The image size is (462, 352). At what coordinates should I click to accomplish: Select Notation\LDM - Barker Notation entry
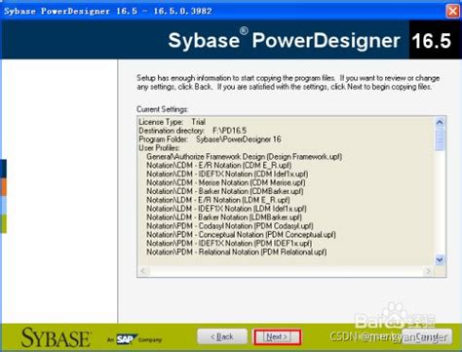(224, 217)
